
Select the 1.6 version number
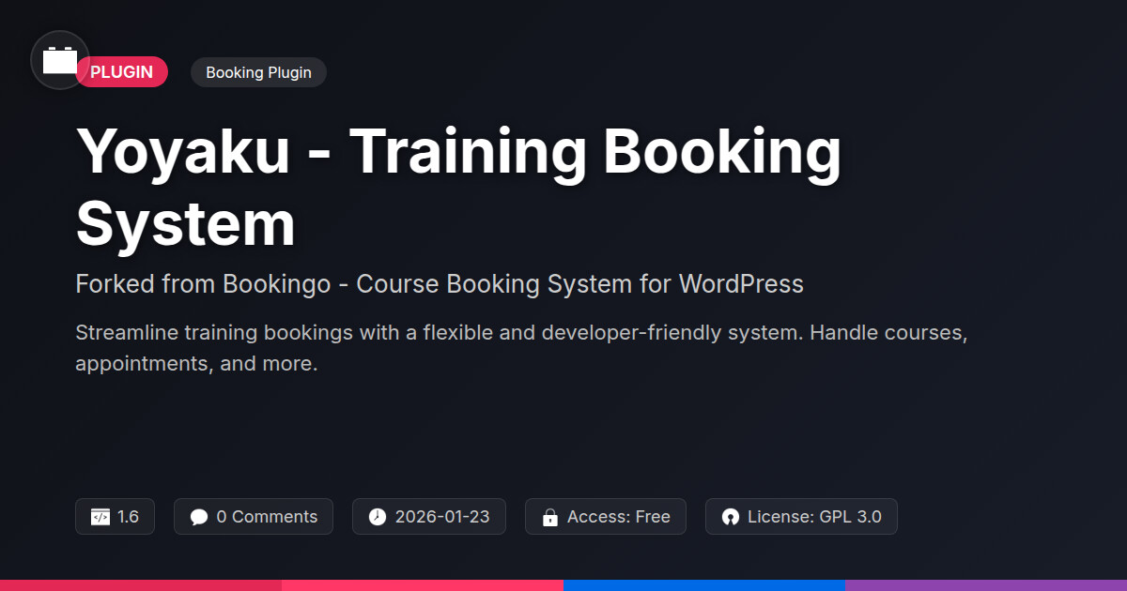[x=128, y=517]
